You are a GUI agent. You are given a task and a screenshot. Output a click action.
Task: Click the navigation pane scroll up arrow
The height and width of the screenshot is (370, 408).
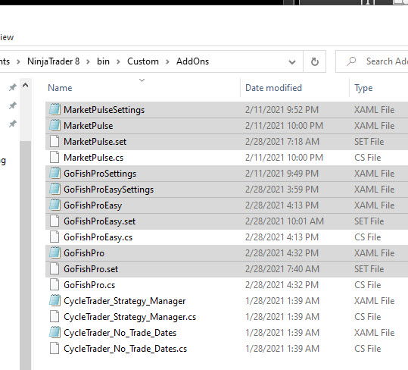(x=25, y=85)
